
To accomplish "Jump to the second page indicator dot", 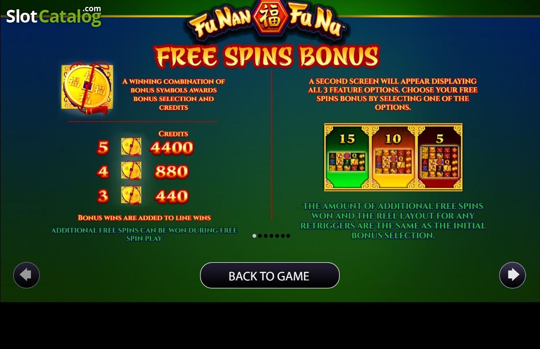I will (x=260, y=236).
